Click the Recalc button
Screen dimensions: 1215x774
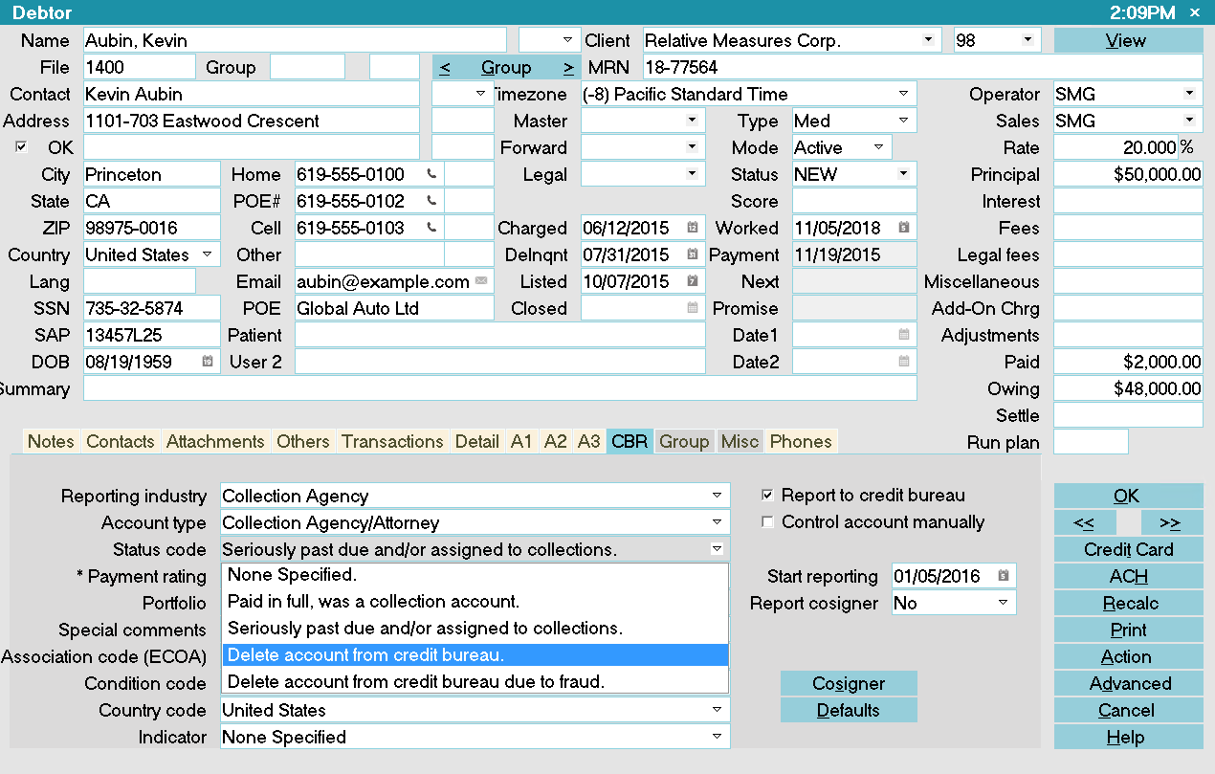[x=1128, y=603]
